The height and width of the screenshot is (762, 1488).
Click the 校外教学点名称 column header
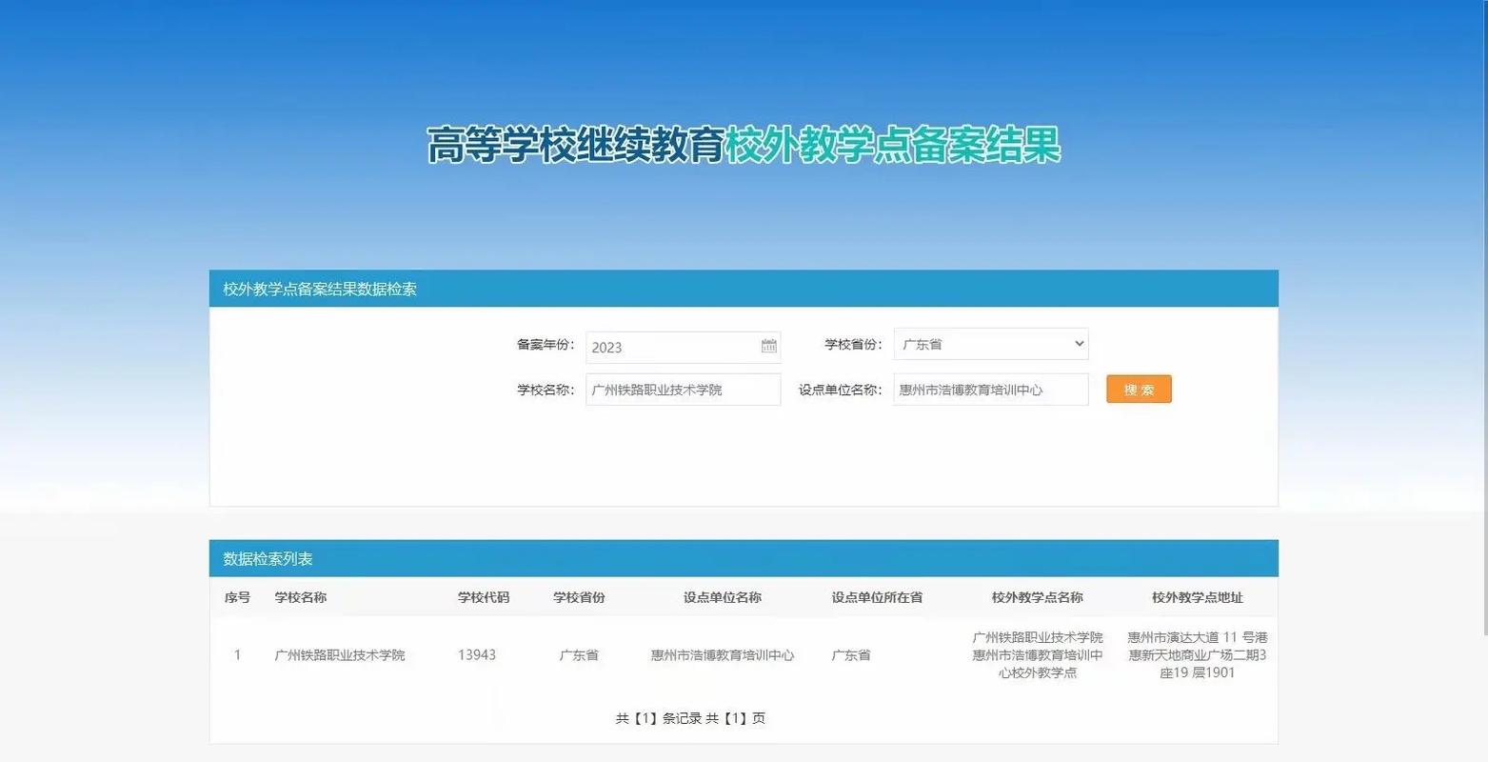point(1038,597)
